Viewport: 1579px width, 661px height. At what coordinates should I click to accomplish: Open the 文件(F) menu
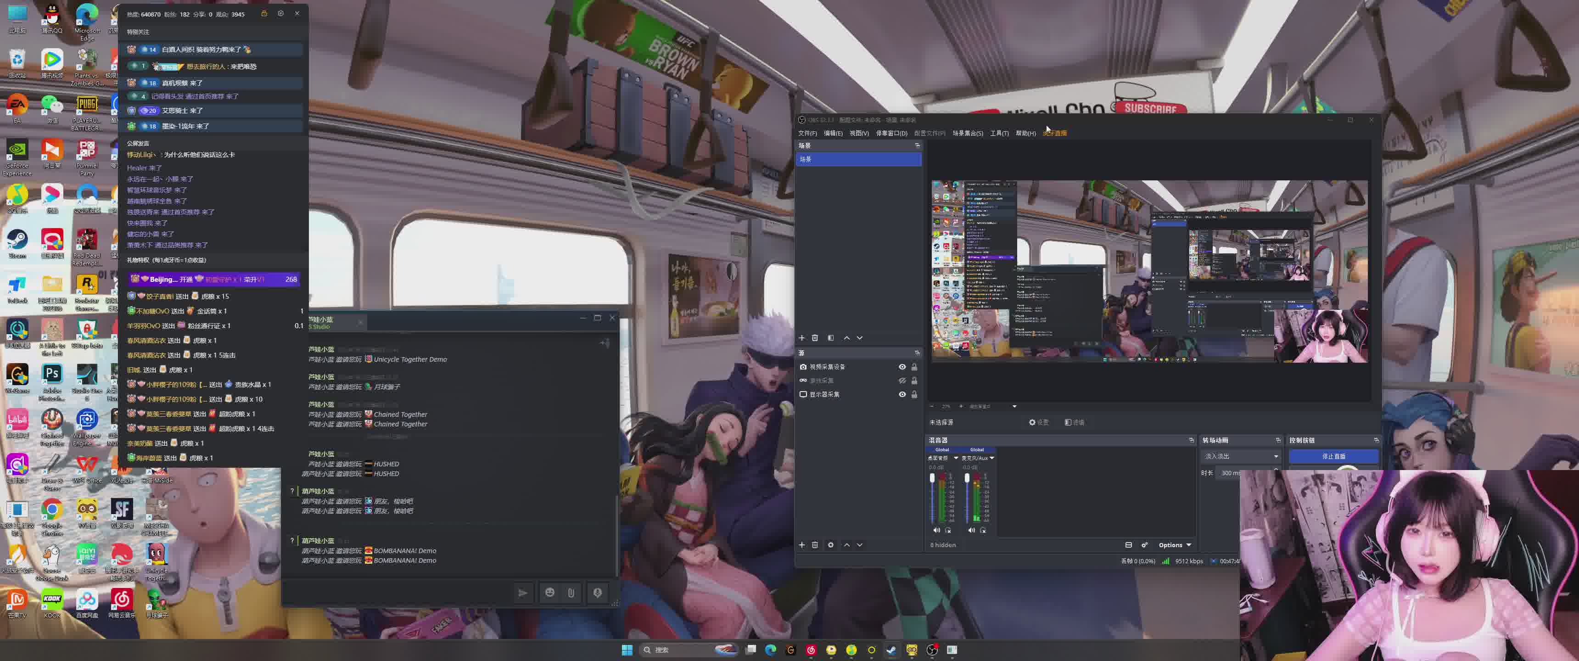[x=807, y=133]
